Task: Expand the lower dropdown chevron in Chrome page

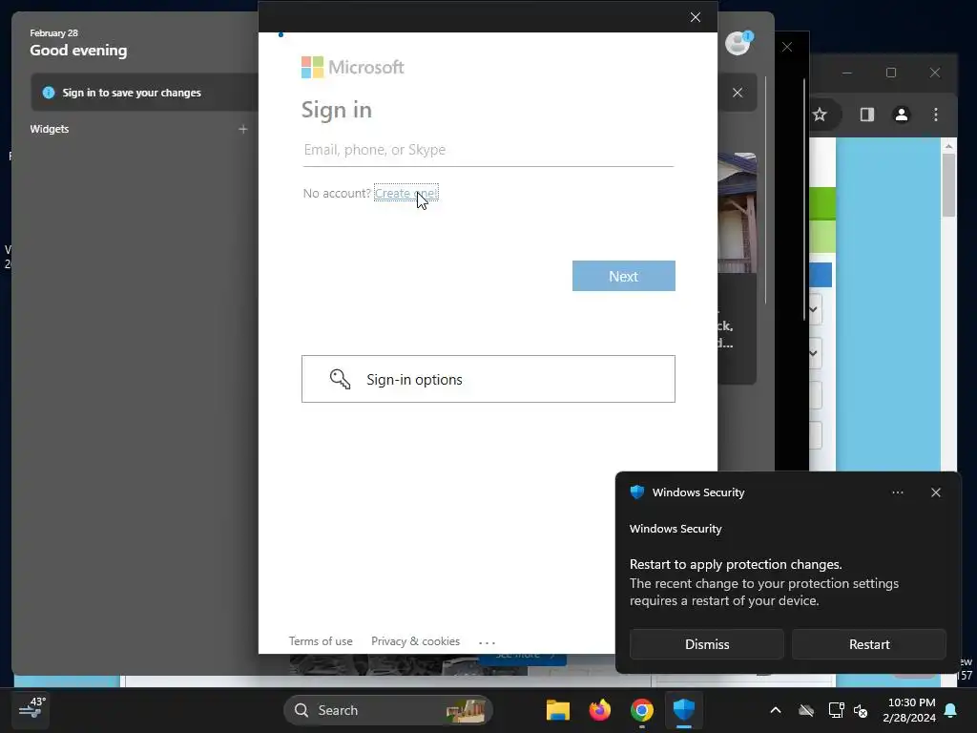Action: 813,353
